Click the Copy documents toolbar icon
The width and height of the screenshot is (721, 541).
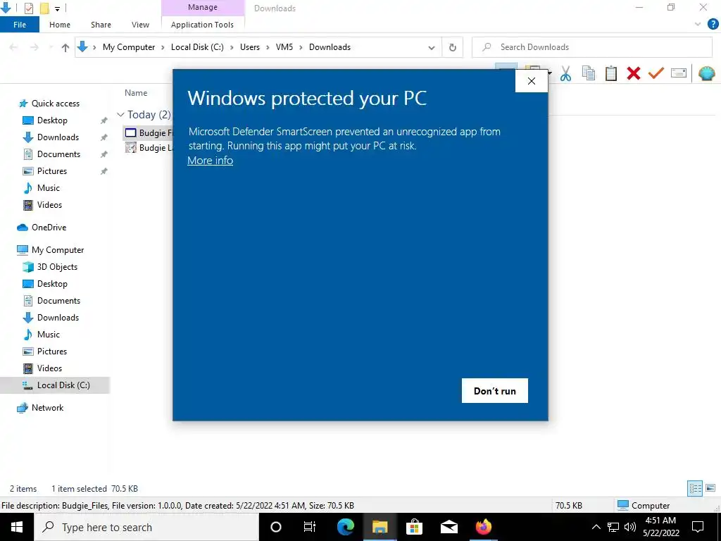pyautogui.click(x=588, y=73)
